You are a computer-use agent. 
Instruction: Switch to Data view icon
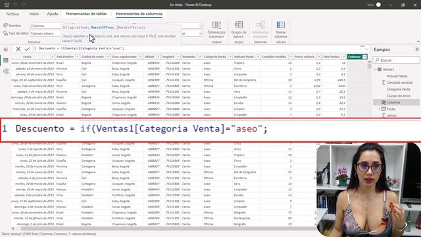tap(6, 60)
